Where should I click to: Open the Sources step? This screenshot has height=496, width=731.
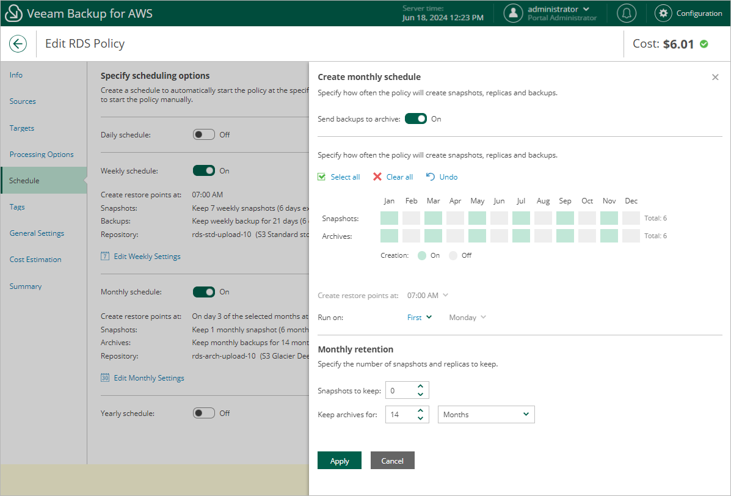point(23,101)
